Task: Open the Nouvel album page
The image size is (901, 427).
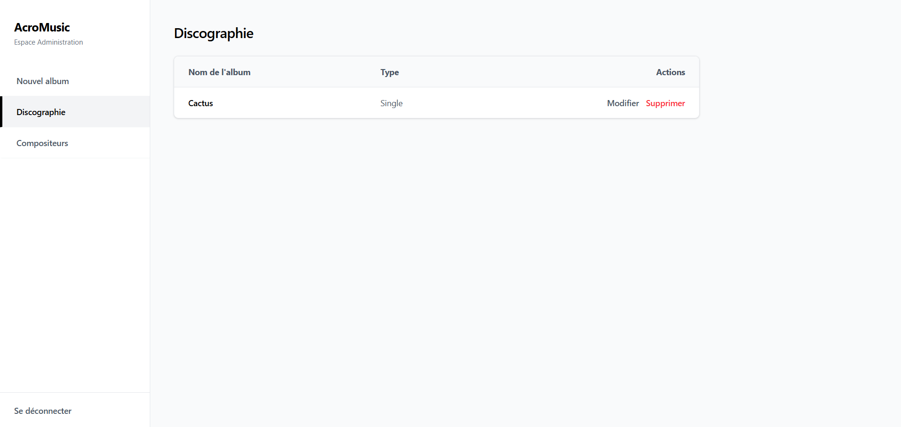Action: (43, 81)
